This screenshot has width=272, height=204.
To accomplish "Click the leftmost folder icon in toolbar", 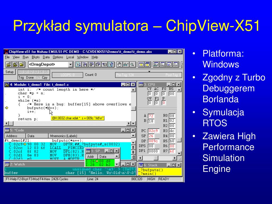I will (8, 65).
